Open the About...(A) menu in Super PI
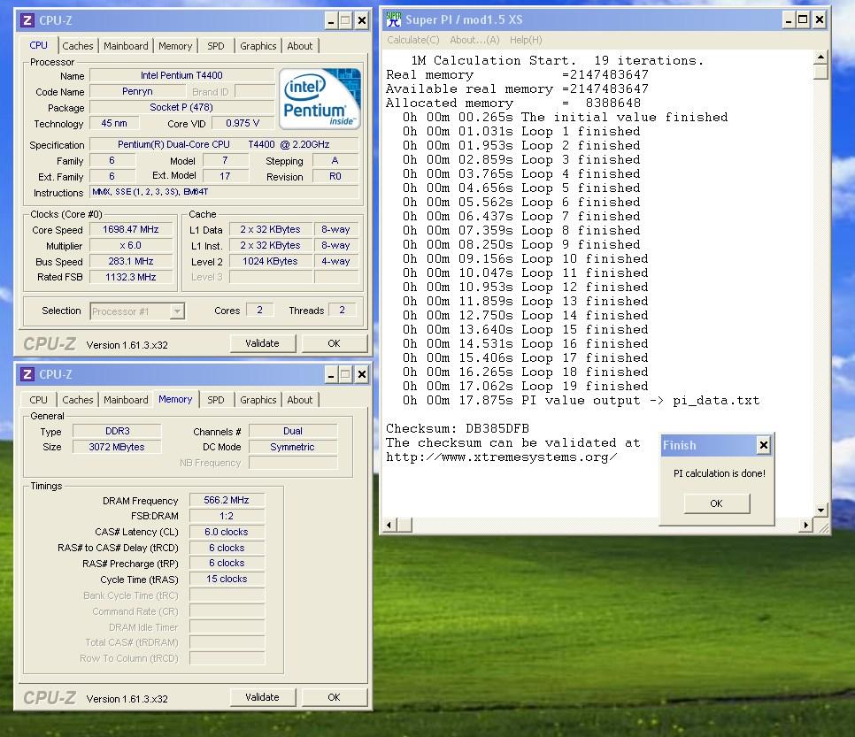Image resolution: width=855 pixels, height=737 pixels. click(x=474, y=40)
